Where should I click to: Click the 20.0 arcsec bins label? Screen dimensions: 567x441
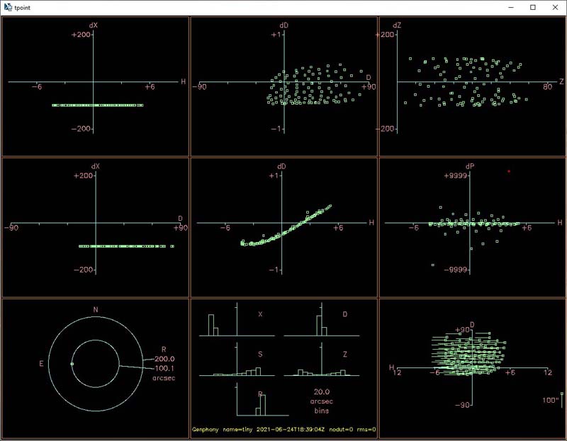coord(322,400)
